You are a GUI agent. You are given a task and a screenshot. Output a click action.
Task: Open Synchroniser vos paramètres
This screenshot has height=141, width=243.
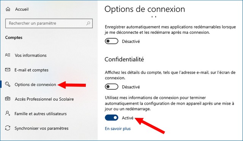pyautogui.click(x=41, y=128)
